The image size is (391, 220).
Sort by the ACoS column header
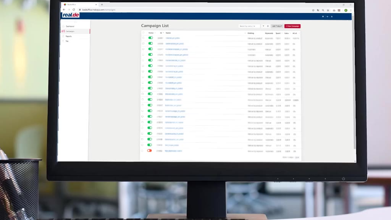click(295, 33)
